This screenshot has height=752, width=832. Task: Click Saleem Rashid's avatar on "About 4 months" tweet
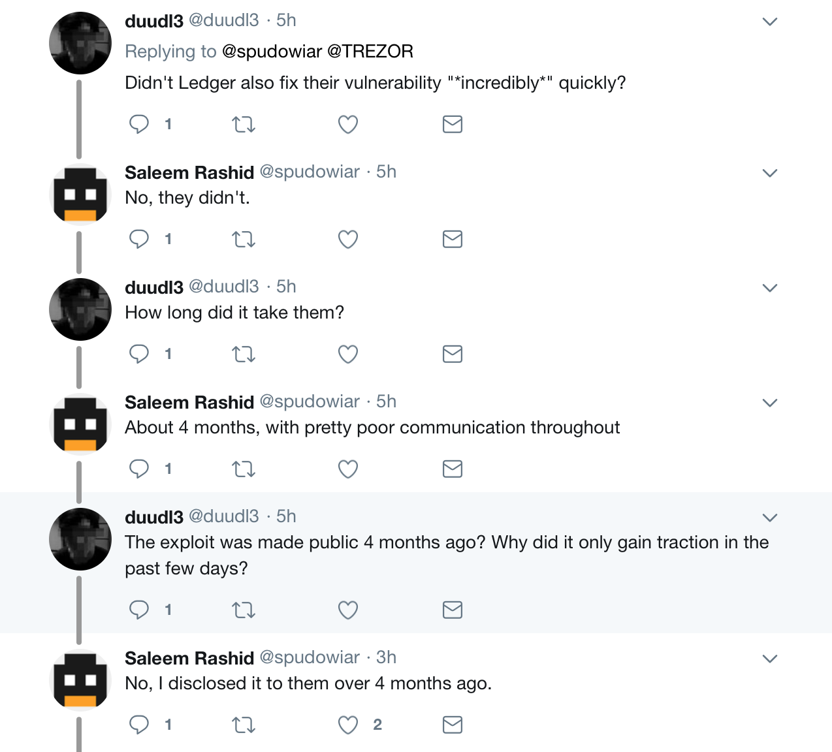pos(80,424)
